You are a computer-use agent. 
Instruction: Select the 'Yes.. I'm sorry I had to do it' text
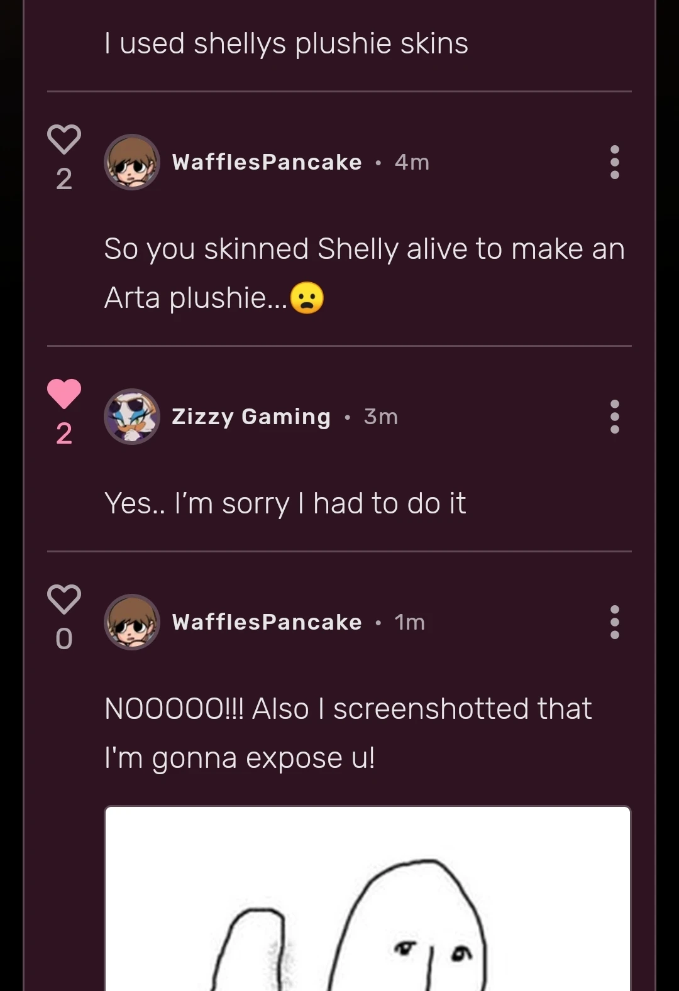coord(286,502)
